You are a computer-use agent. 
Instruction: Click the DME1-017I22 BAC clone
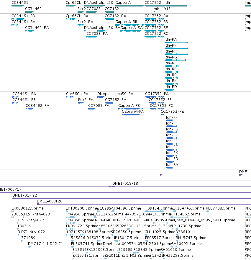[x=132, y=198]
